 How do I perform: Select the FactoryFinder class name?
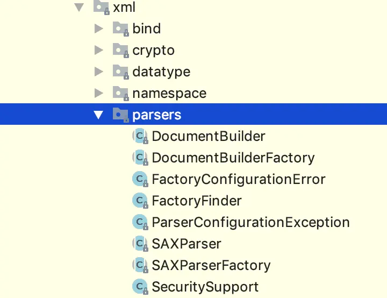tap(197, 201)
